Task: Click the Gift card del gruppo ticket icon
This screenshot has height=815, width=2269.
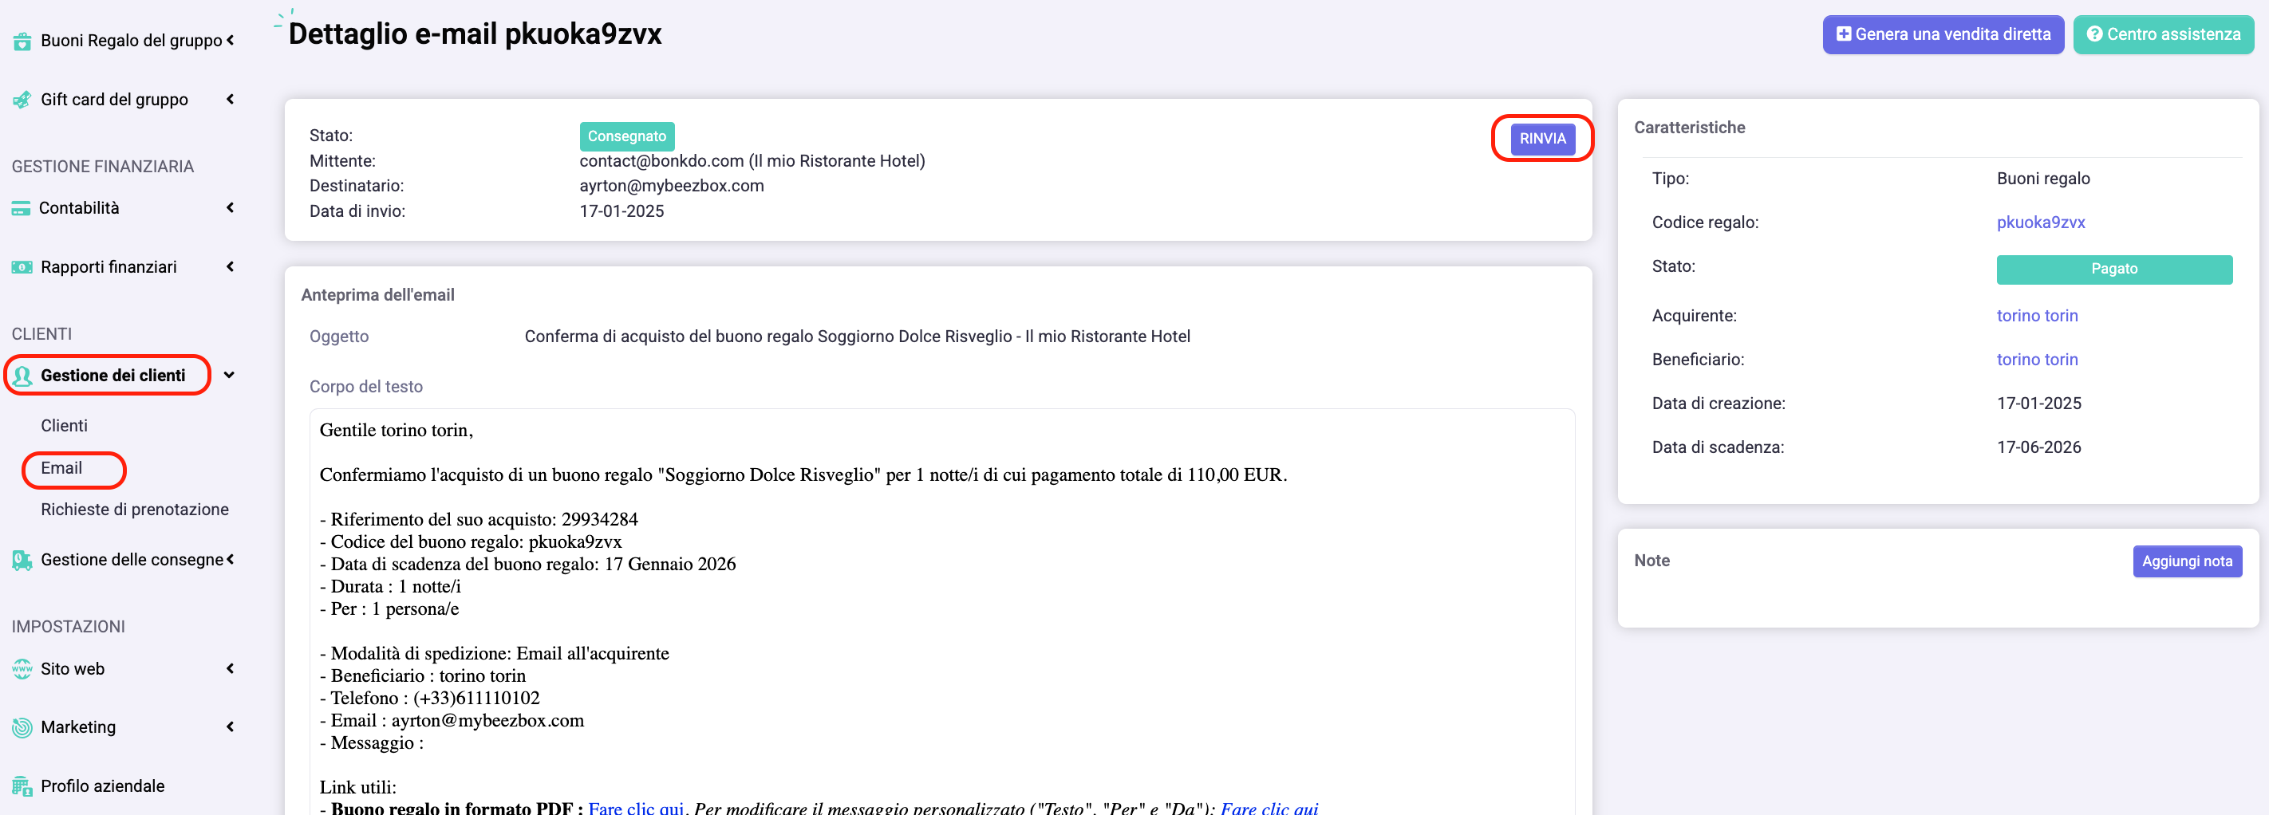Action: pos(22,100)
